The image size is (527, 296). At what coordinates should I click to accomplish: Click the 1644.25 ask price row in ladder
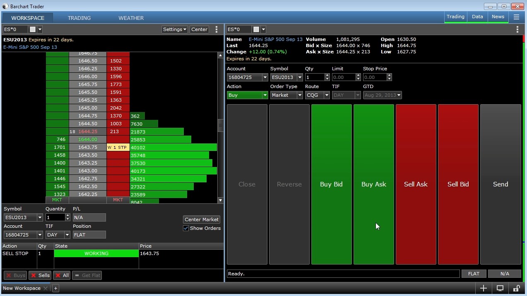tap(88, 131)
